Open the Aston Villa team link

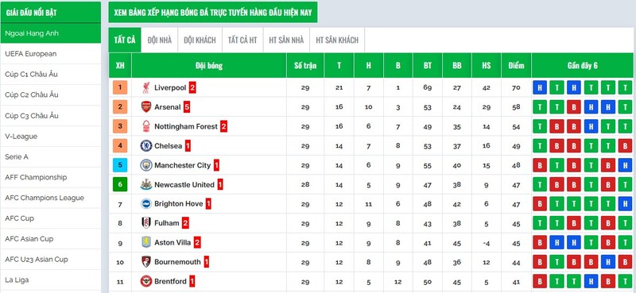(173, 243)
